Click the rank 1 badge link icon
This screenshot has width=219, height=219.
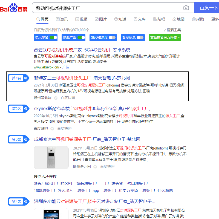[26, 78]
